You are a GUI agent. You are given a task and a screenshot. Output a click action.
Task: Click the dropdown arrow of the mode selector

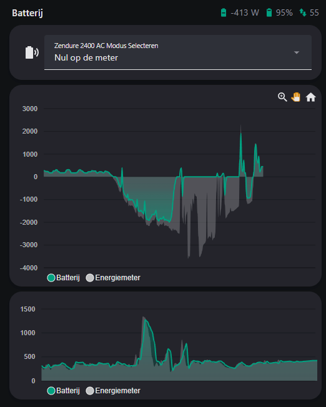point(297,52)
